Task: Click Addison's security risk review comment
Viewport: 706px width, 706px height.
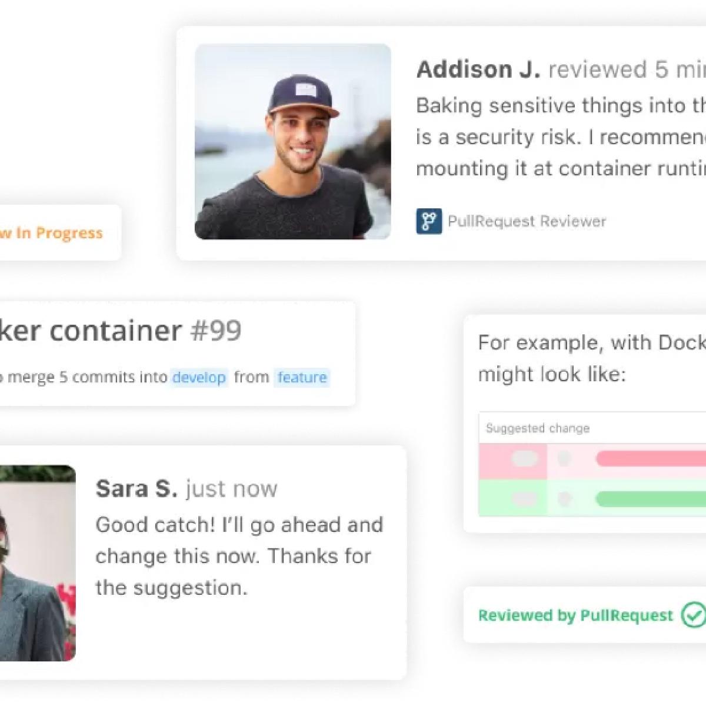Action: point(561,137)
